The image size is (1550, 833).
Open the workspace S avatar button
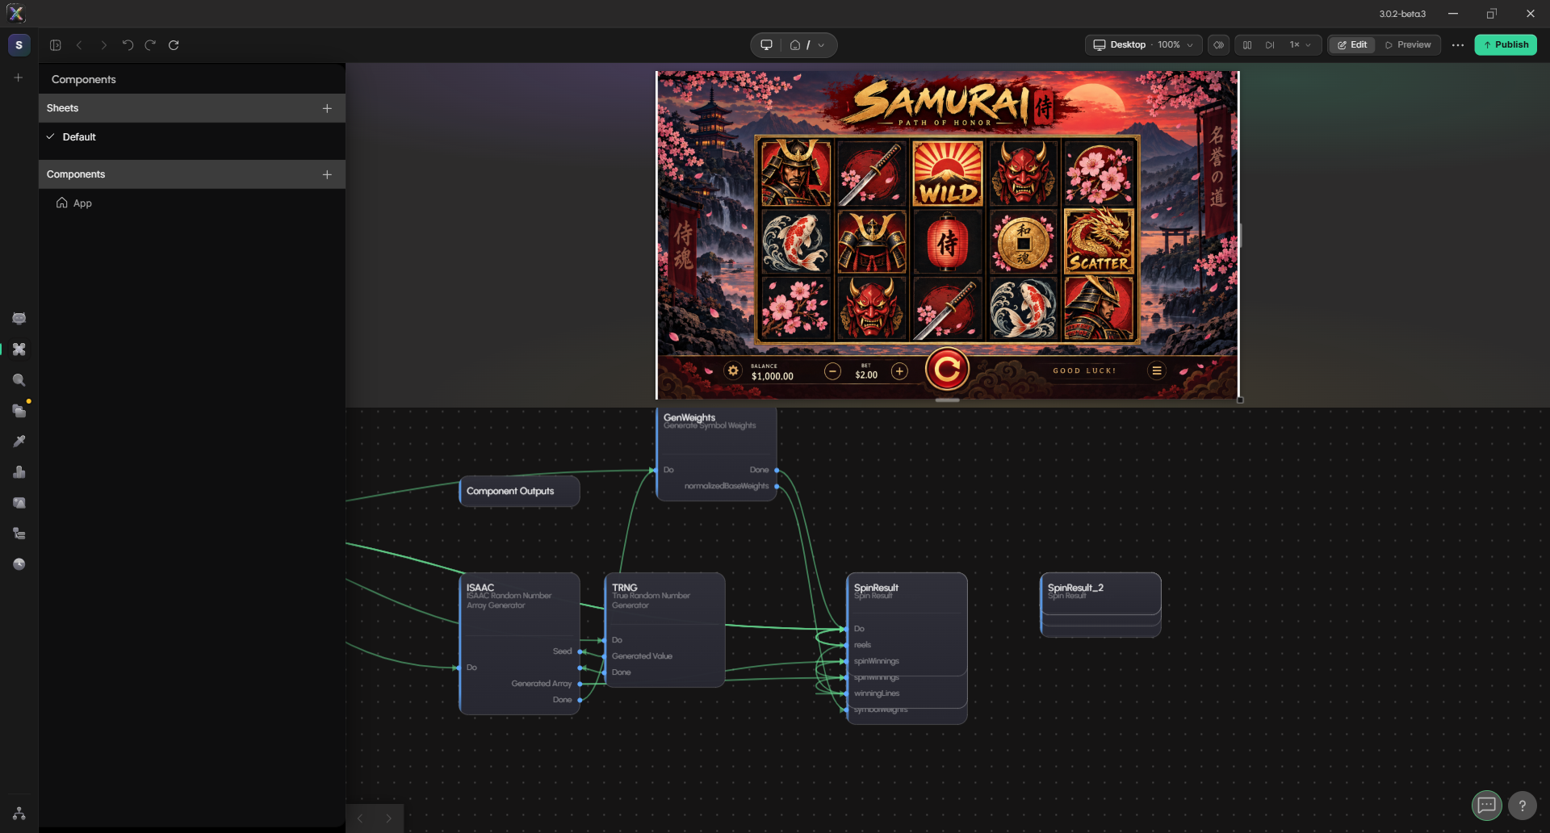click(19, 45)
